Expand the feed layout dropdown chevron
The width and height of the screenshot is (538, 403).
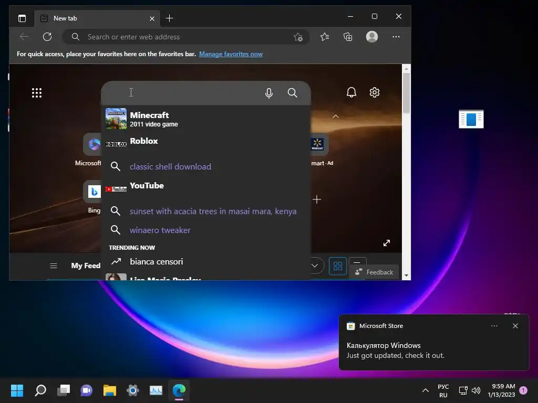click(x=315, y=266)
